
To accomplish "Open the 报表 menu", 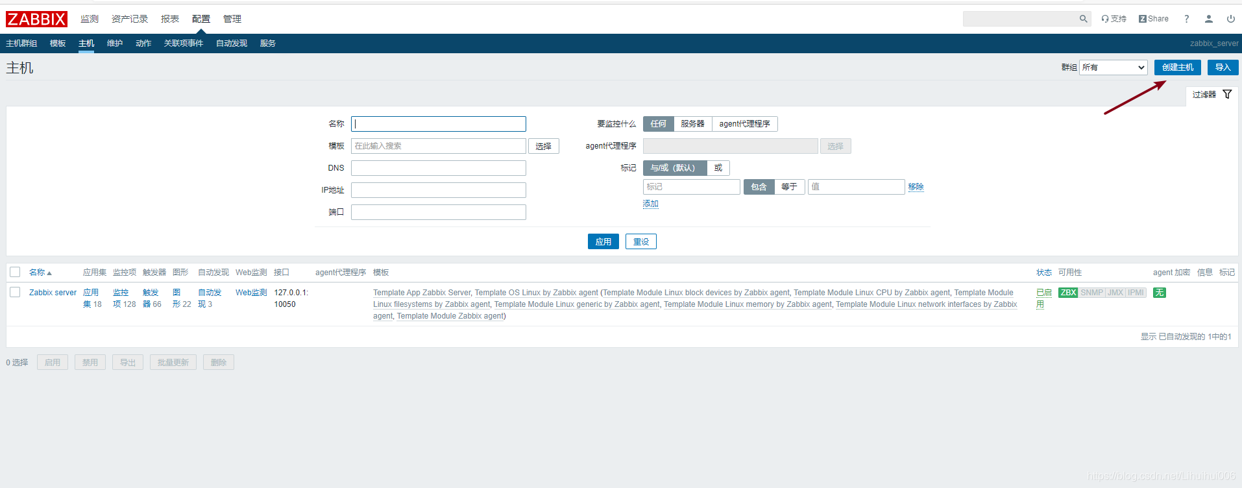I will coord(170,19).
